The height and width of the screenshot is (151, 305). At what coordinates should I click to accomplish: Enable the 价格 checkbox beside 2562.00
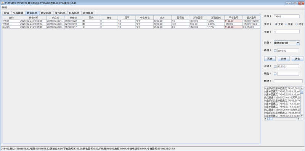tap(275, 50)
